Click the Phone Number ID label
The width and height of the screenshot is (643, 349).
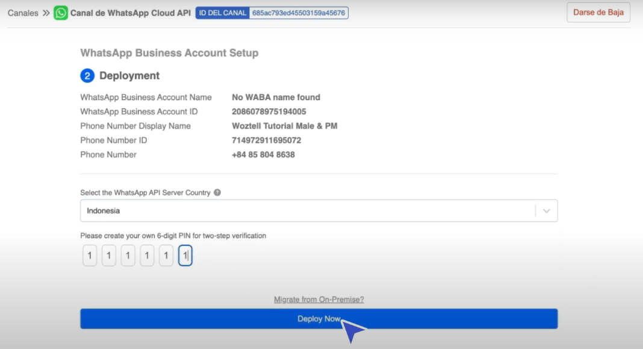(114, 140)
